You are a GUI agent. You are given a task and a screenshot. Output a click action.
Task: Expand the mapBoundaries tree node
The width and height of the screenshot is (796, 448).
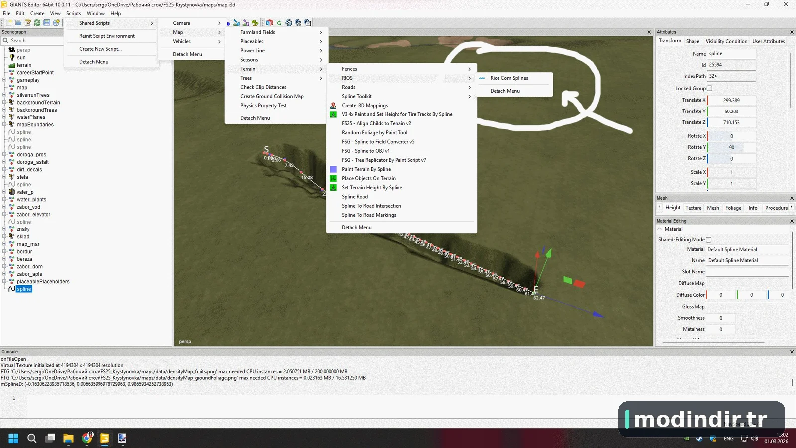coord(4,124)
